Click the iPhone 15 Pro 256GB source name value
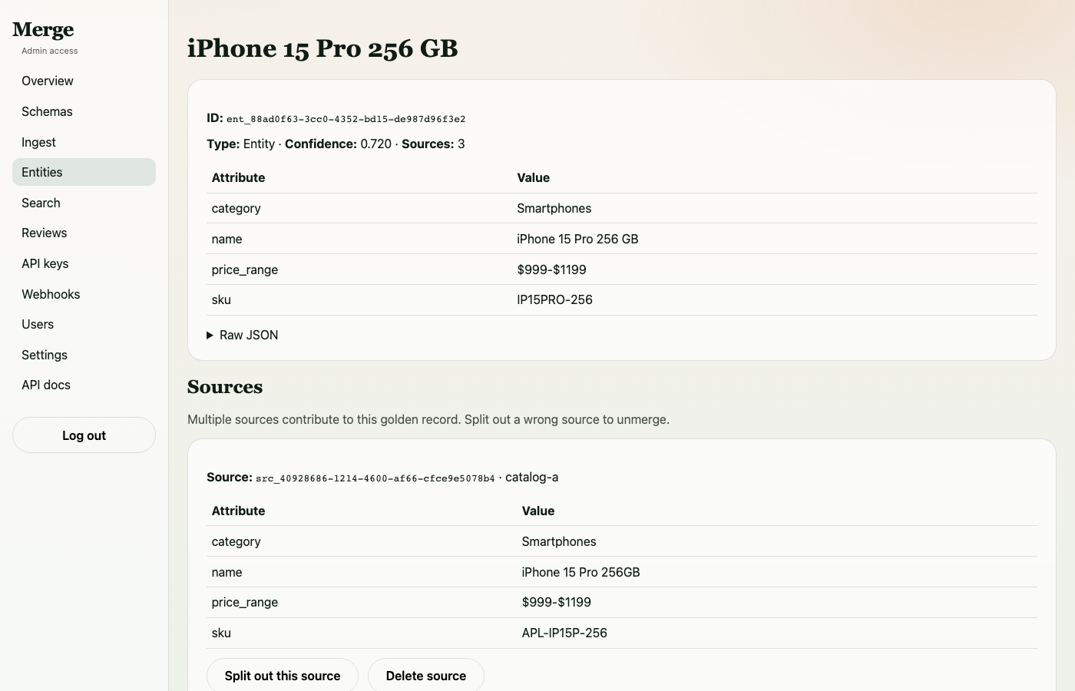1075x691 pixels. pos(580,573)
